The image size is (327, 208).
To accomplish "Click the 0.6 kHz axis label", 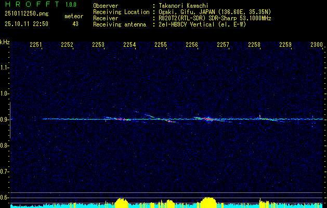I will pos(4,198).
